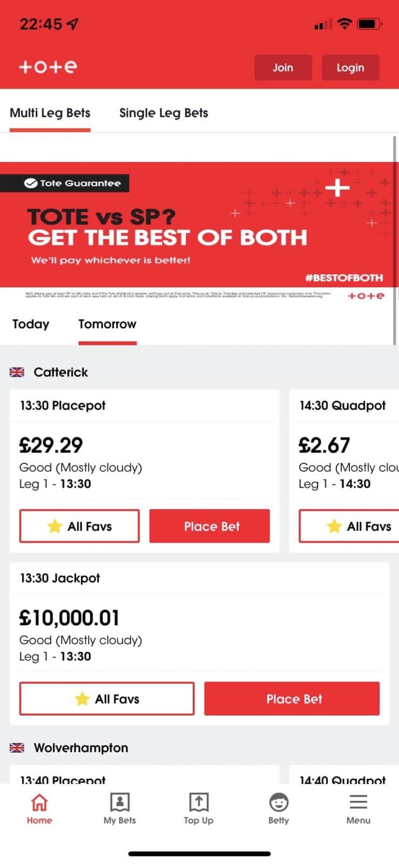Select the Tomorrow tab

click(x=107, y=324)
